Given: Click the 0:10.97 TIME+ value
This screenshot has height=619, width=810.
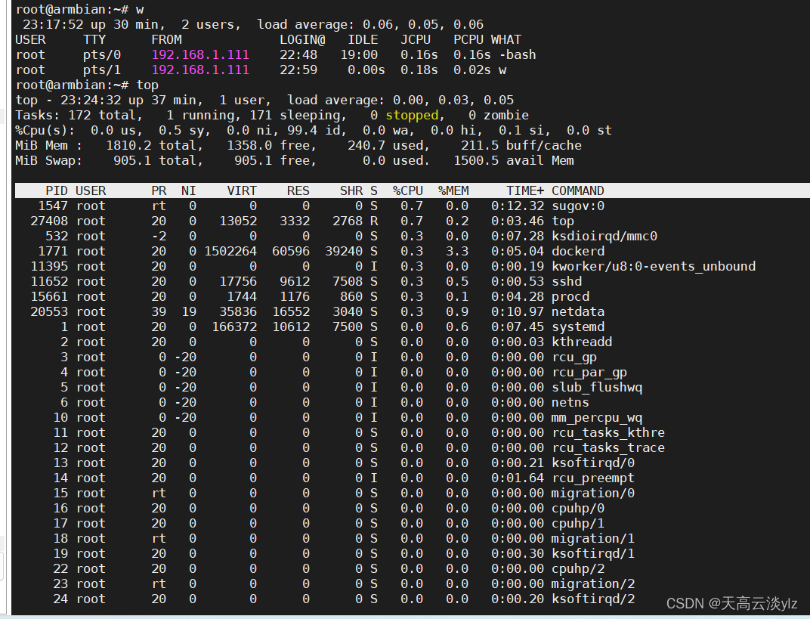Looking at the screenshot, I should pos(518,311).
